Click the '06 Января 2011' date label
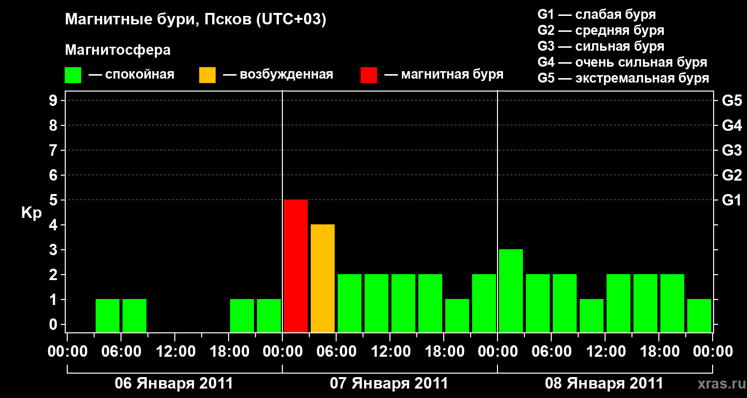This screenshot has width=747, height=398. 174,384
